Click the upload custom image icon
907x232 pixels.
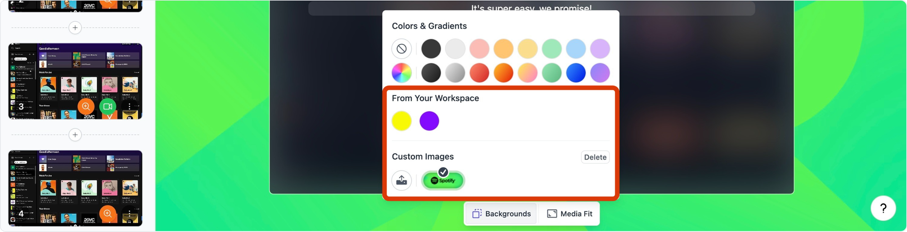coord(401,180)
